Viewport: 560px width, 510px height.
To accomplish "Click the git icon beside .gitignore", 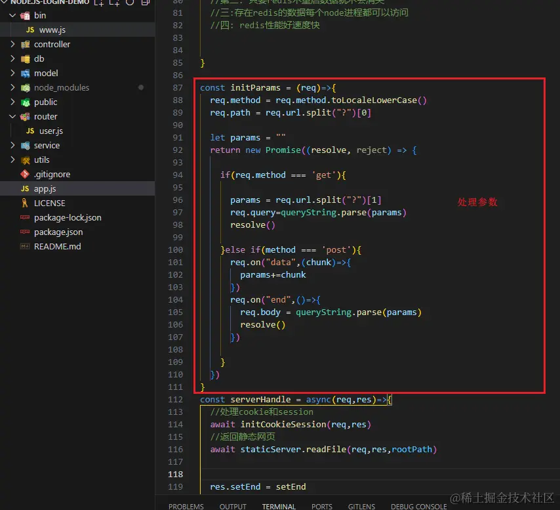I will pos(25,175).
